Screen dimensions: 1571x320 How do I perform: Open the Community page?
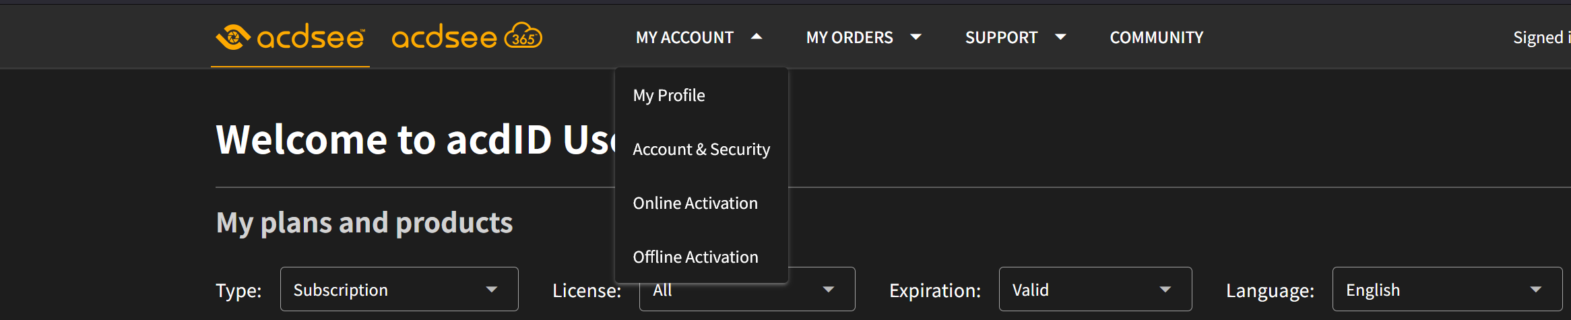[1156, 38]
